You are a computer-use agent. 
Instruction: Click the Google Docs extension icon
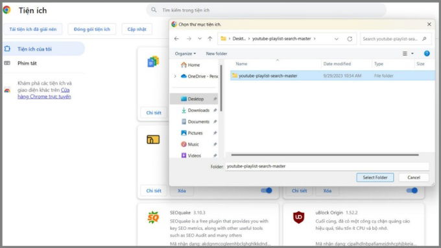(153, 62)
